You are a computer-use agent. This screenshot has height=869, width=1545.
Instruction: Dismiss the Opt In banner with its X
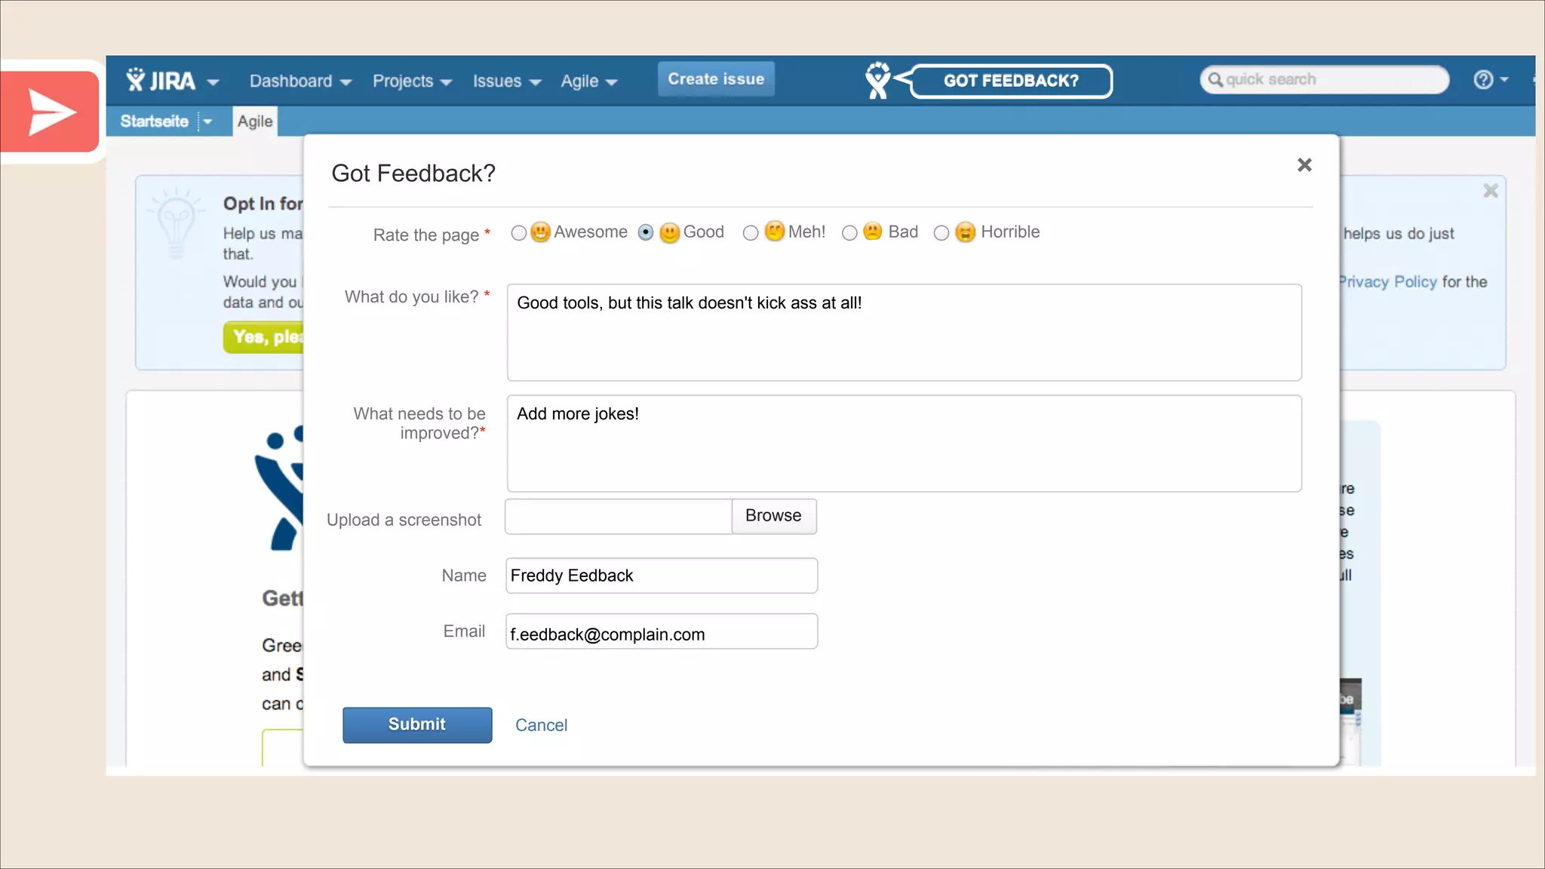tap(1491, 191)
